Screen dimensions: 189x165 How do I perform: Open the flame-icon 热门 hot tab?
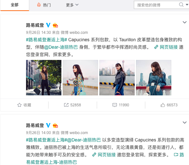pos(44,5)
